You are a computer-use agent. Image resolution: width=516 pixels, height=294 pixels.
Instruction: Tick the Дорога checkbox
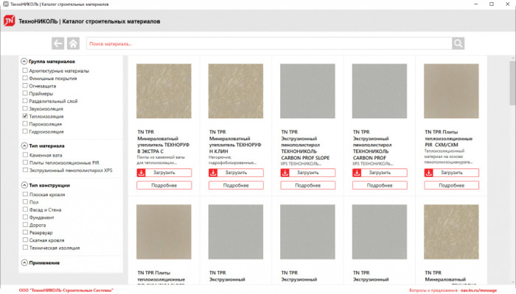pos(25,225)
